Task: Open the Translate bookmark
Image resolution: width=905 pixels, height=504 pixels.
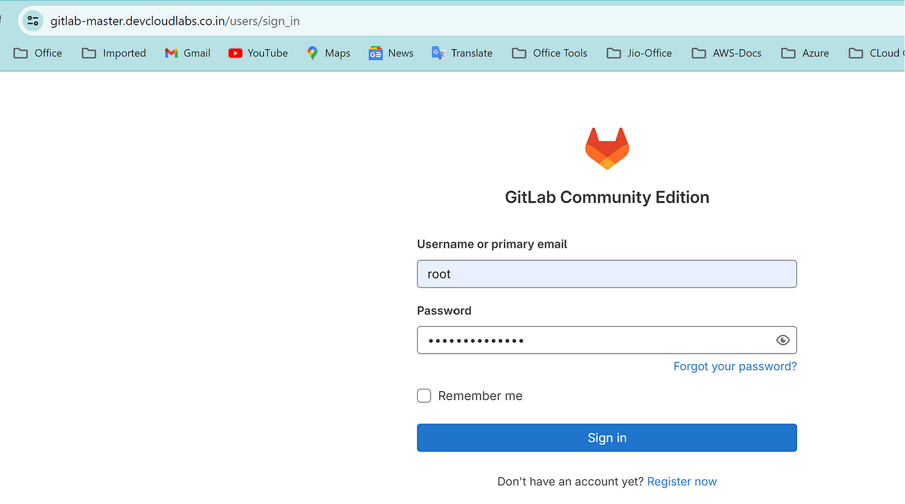Action: [x=462, y=53]
